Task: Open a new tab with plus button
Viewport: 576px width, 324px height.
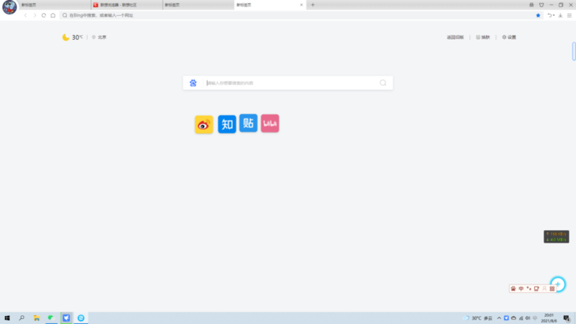Action: coord(313,4)
